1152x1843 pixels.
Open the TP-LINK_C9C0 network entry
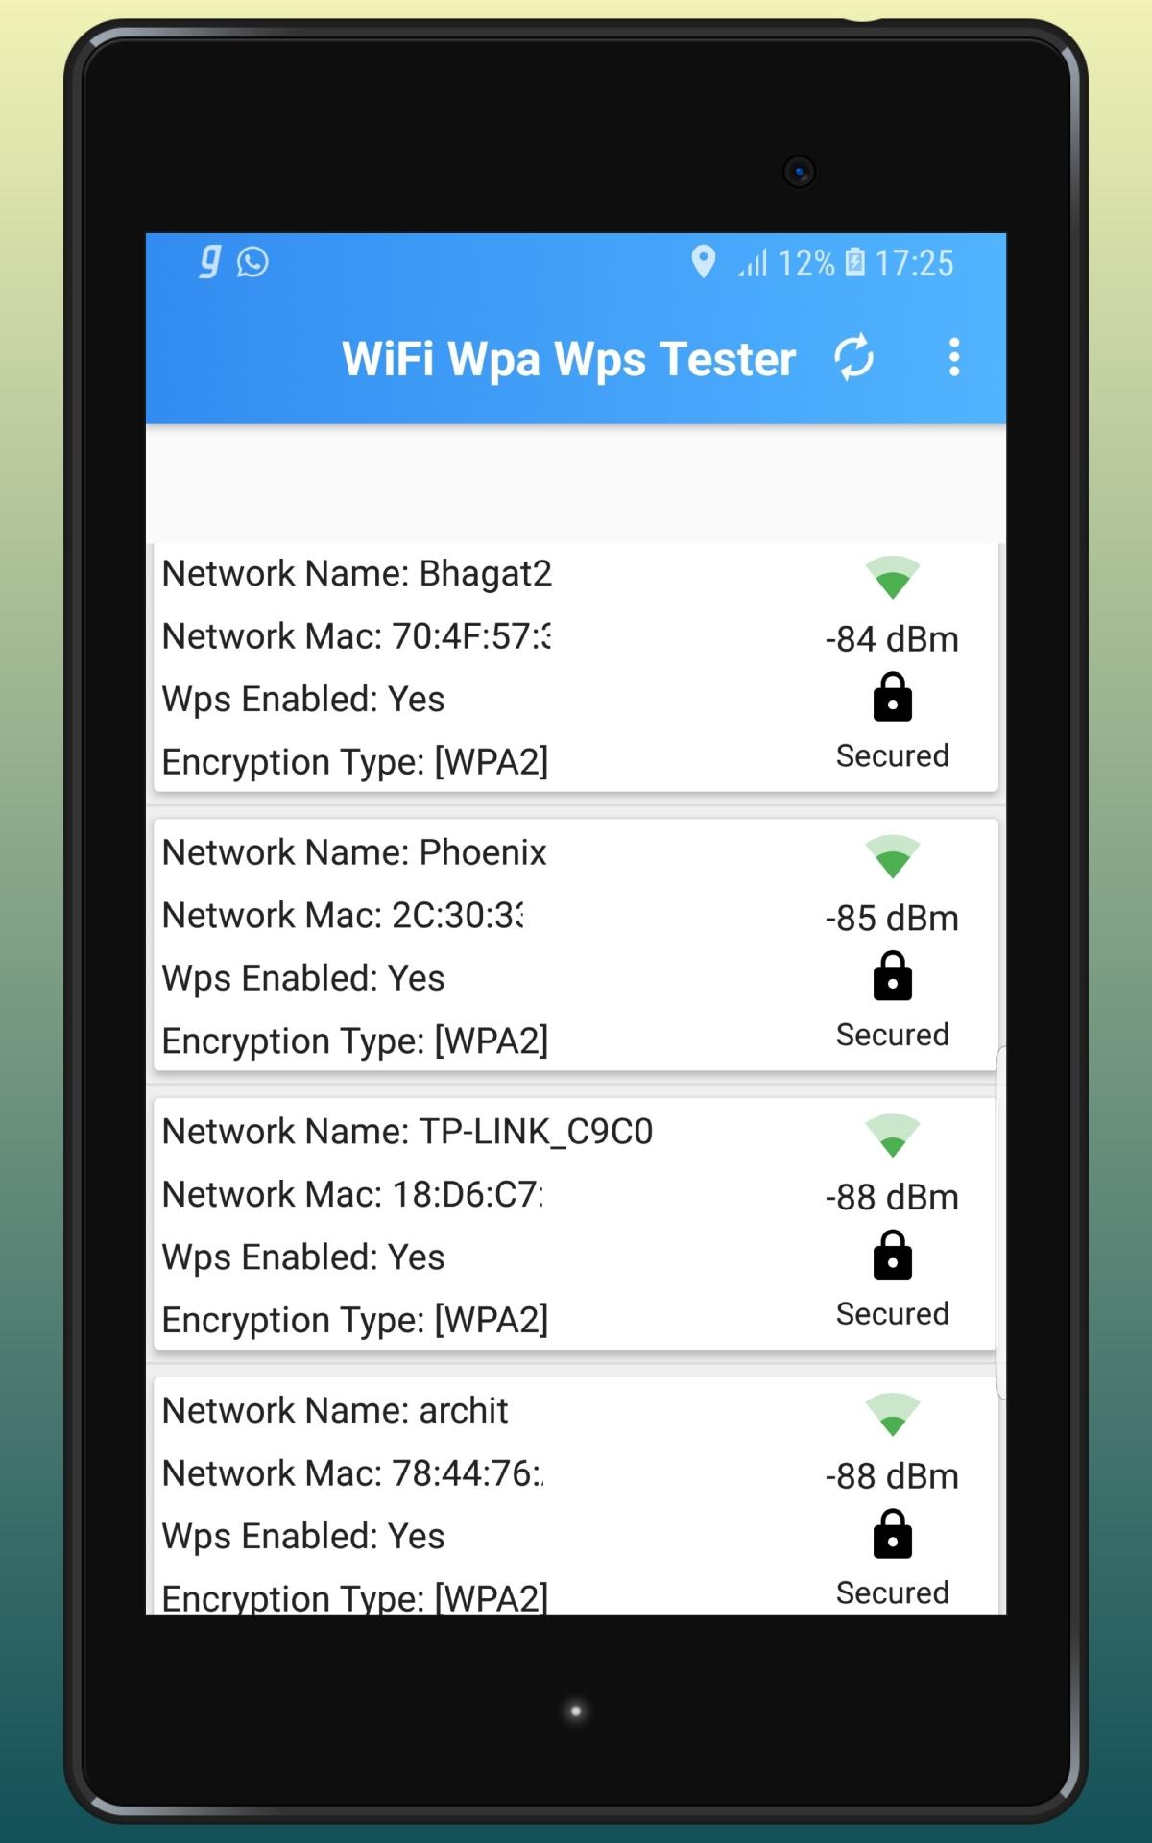point(575,1225)
